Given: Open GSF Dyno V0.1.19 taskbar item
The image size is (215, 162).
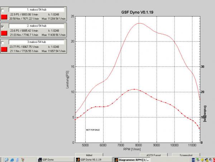Looking at the screenshot, I should 94,159.
